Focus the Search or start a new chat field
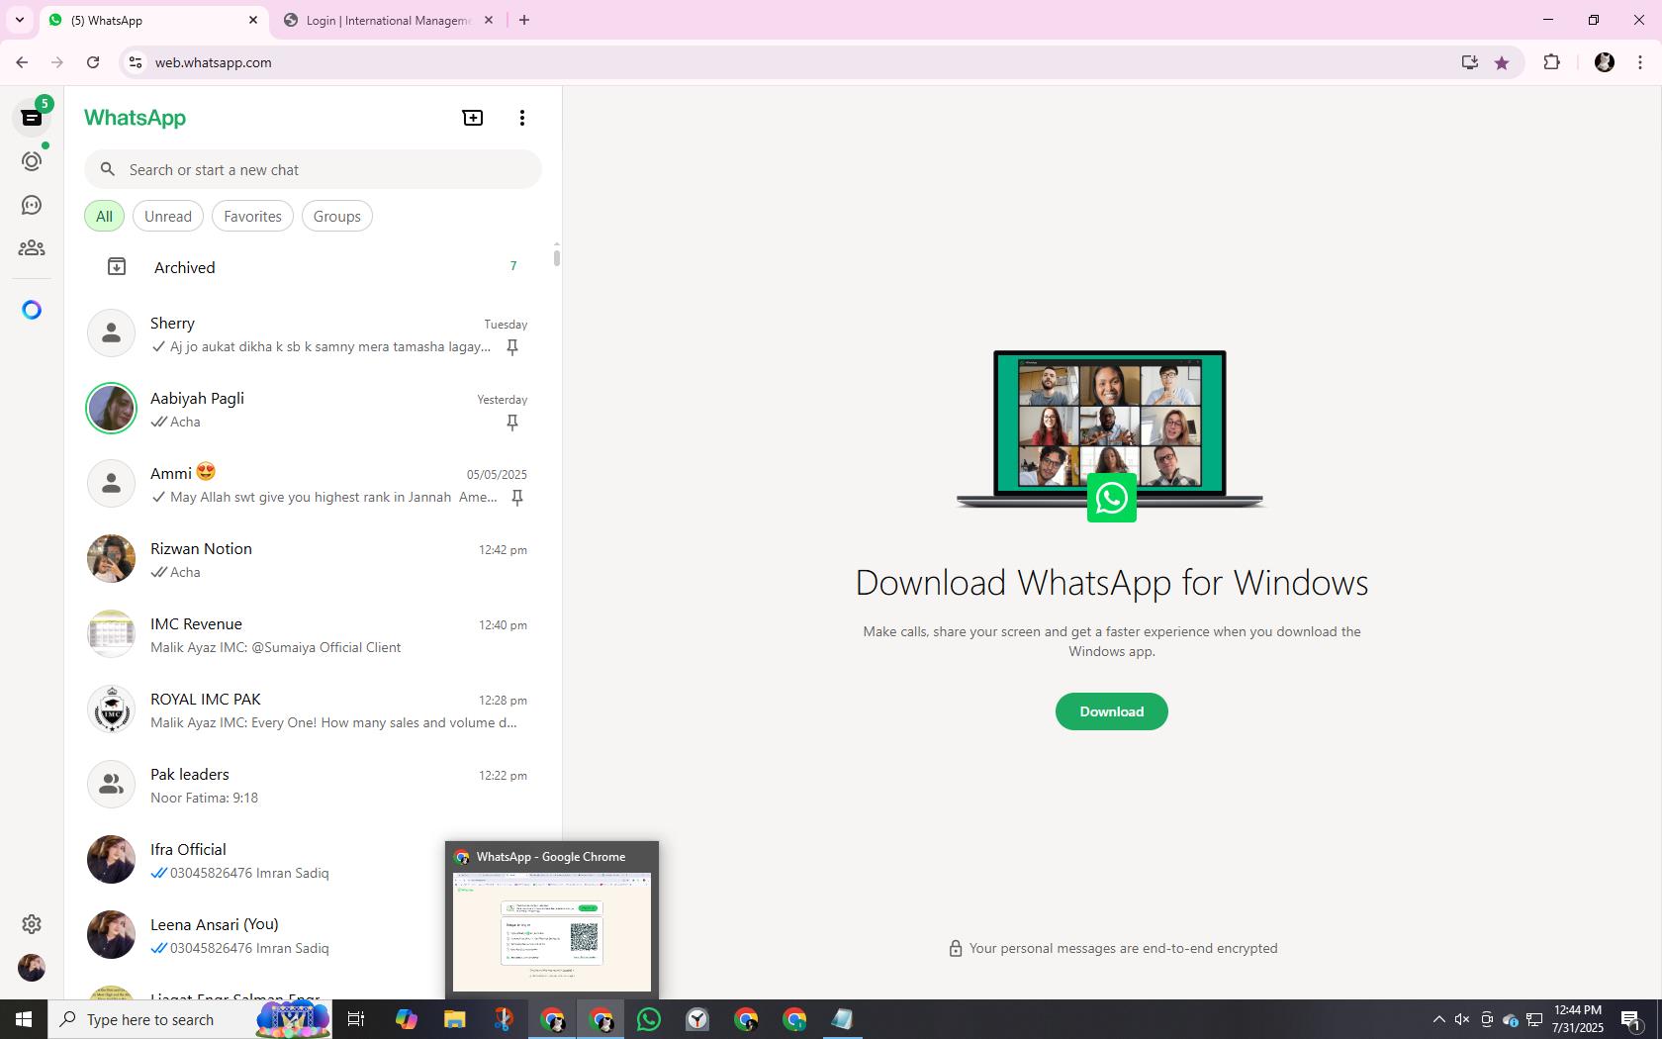Image resolution: width=1662 pixels, height=1039 pixels. point(313,169)
